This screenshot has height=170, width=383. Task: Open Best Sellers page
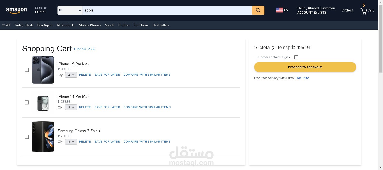(161, 25)
